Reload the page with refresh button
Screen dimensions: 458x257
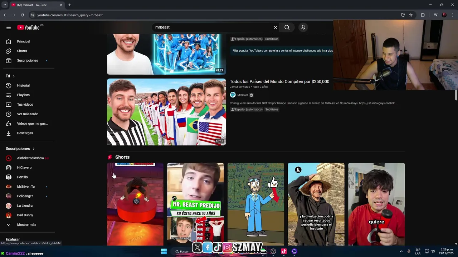[x=22, y=15]
